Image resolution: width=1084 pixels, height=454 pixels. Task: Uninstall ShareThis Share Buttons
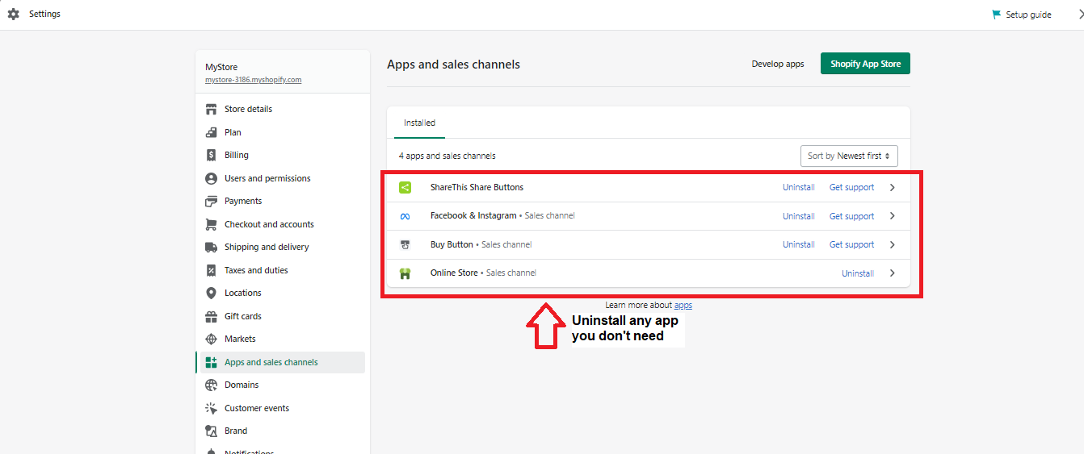click(798, 187)
